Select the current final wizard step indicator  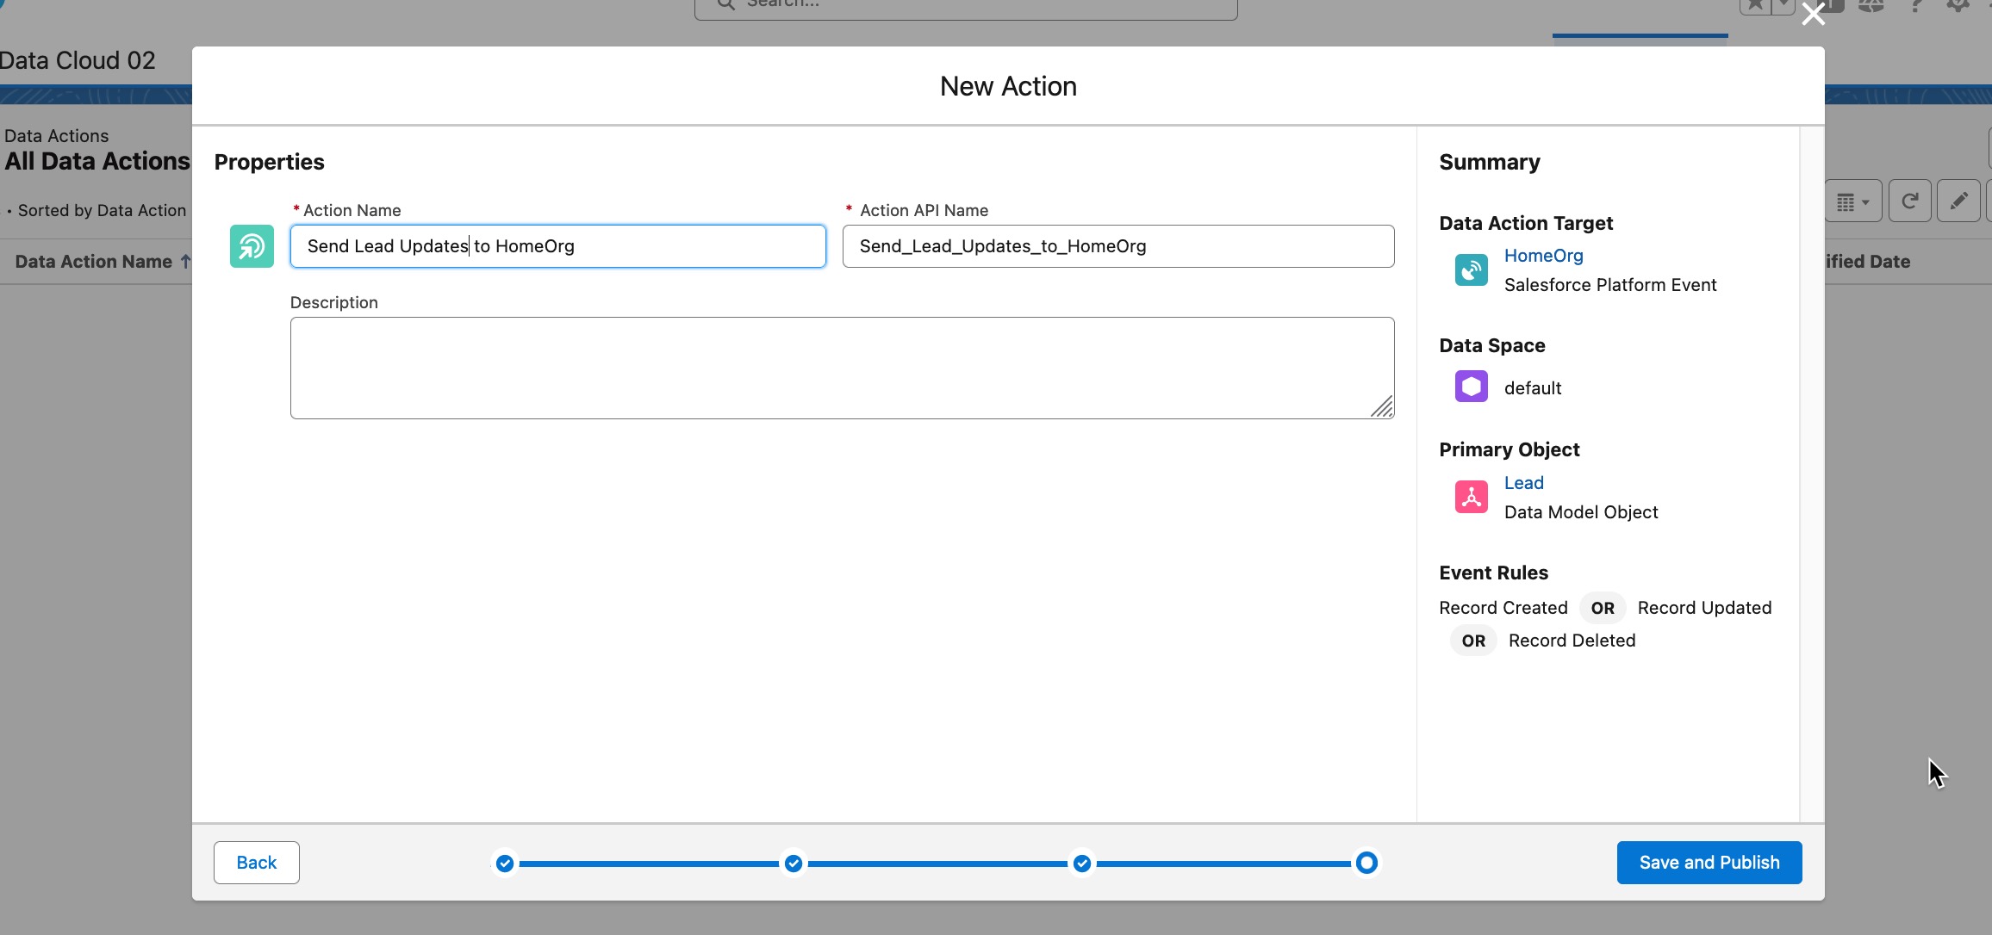point(1366,863)
